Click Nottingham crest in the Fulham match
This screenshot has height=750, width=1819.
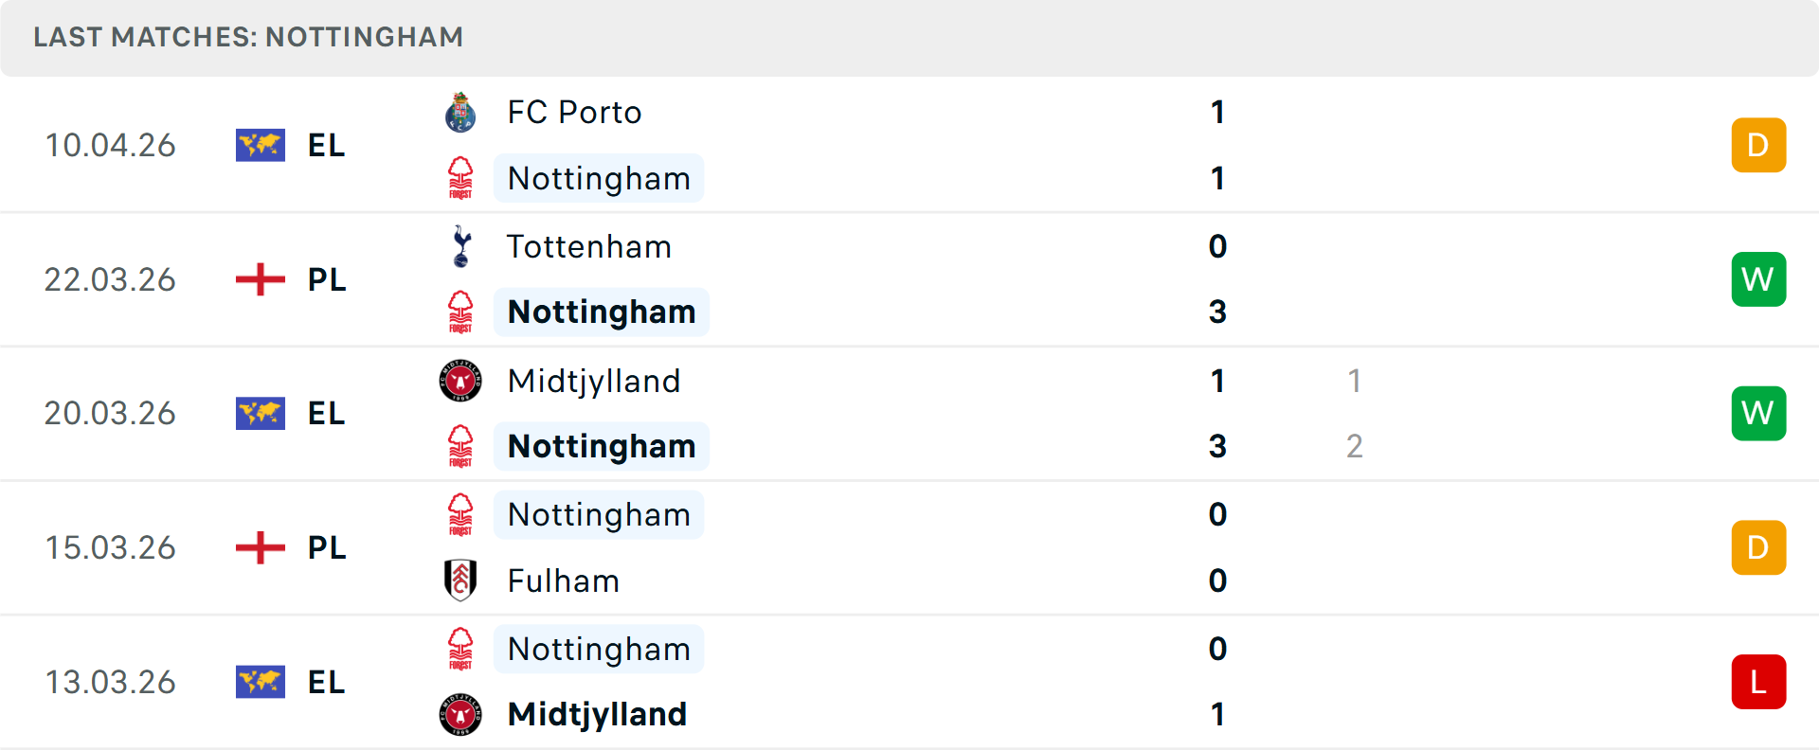(460, 514)
